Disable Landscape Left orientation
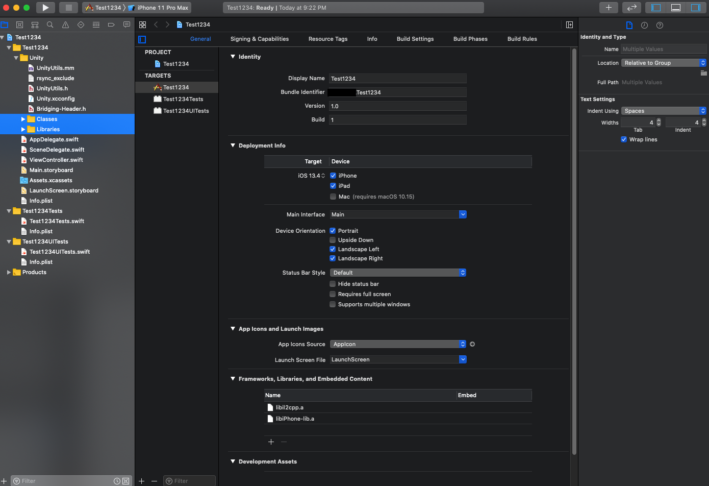709x486 pixels. [x=333, y=249]
